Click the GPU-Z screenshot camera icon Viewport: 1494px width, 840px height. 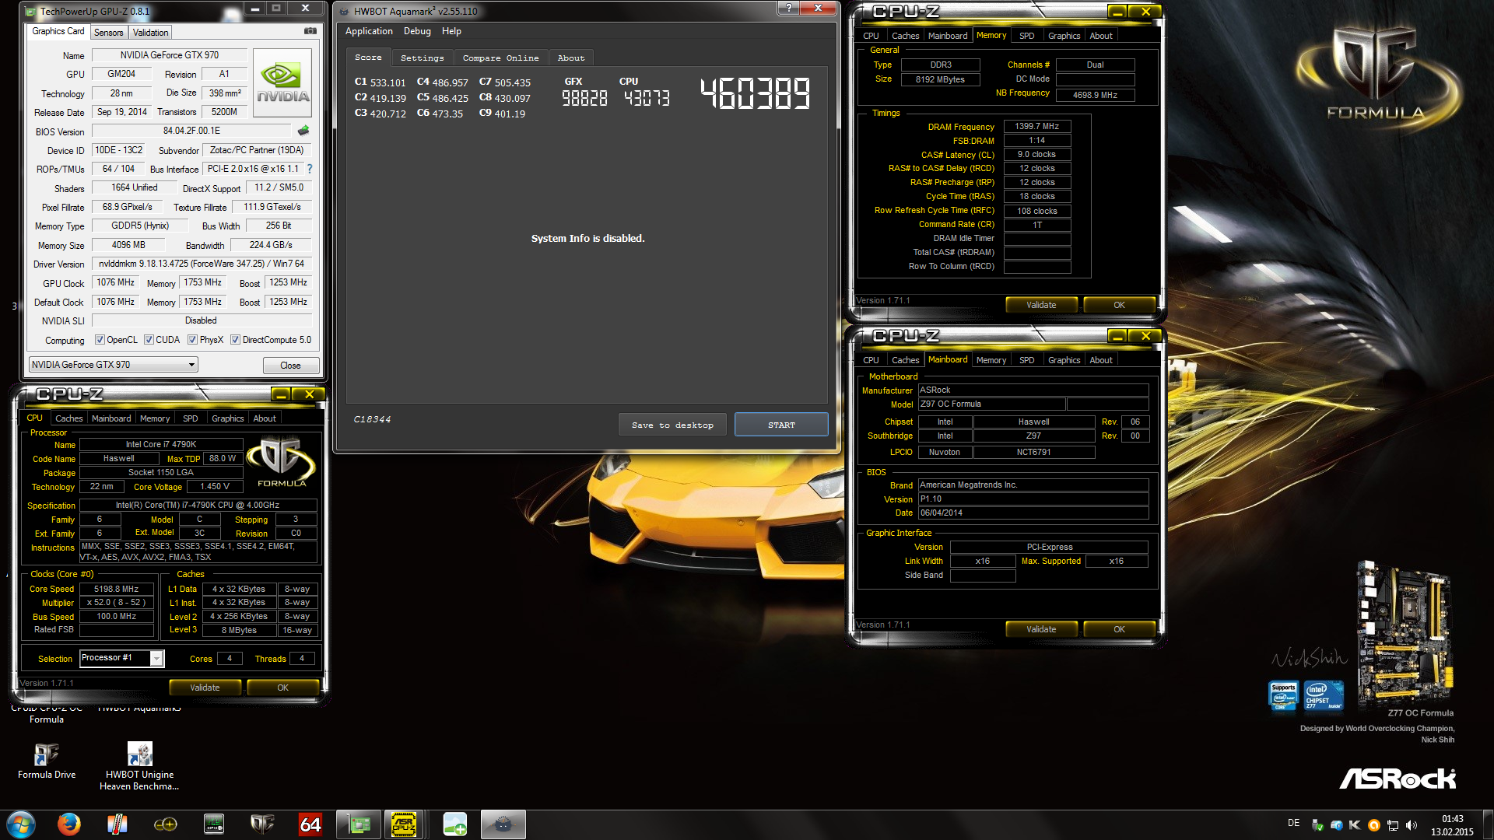(310, 31)
